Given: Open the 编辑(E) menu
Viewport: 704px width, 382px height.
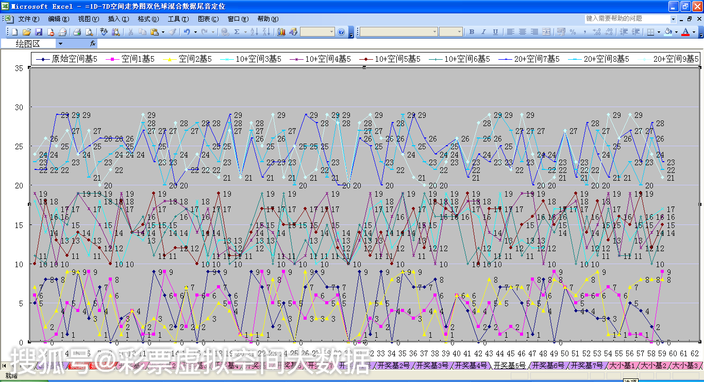Looking at the screenshot, I should 59,19.
